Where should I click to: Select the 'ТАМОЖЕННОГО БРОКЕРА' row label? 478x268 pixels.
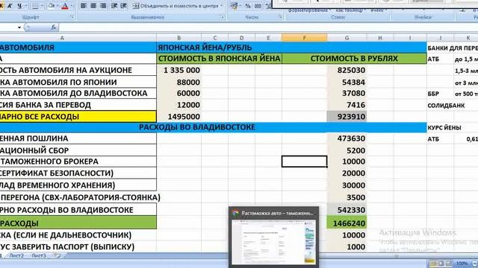[x=78, y=162]
